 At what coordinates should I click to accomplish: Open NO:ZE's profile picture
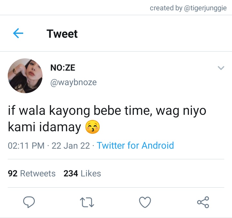click(25, 76)
